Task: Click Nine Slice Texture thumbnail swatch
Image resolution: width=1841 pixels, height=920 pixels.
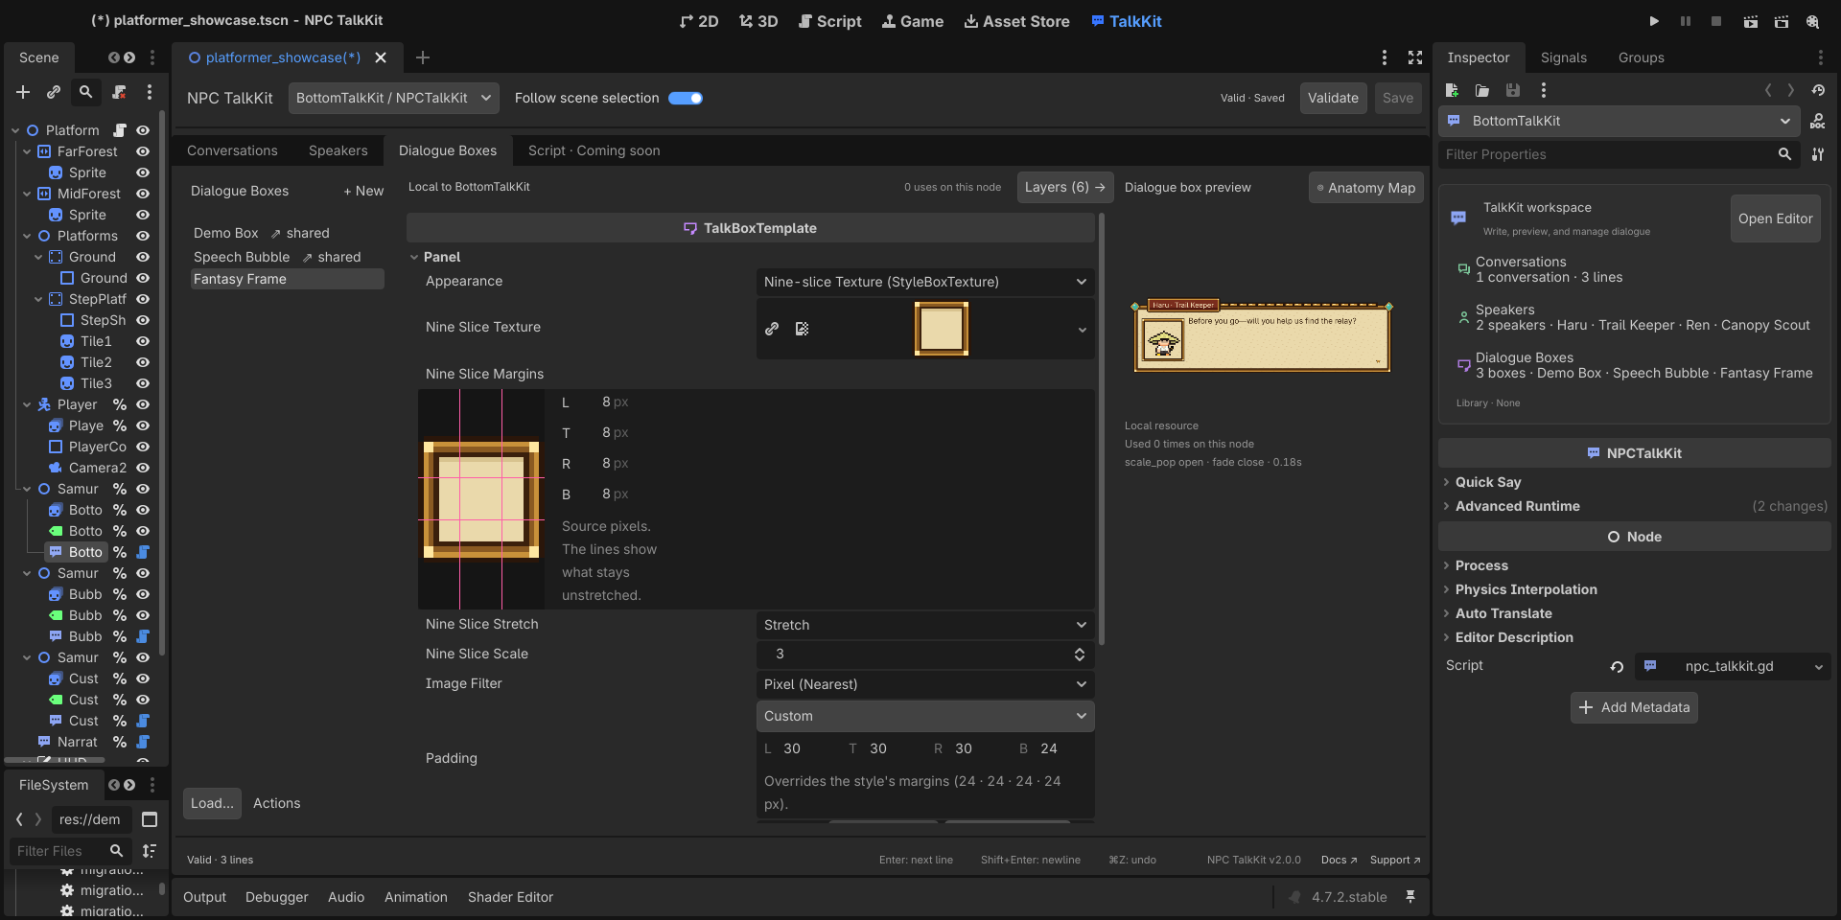Action: 942,329
